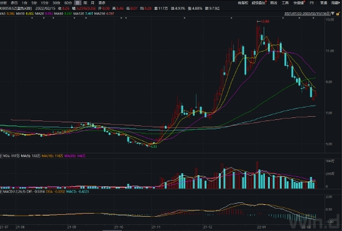Click the DEA: -0.3202 value label
This screenshot has height=231, width=342.
pyautogui.click(x=55, y=192)
